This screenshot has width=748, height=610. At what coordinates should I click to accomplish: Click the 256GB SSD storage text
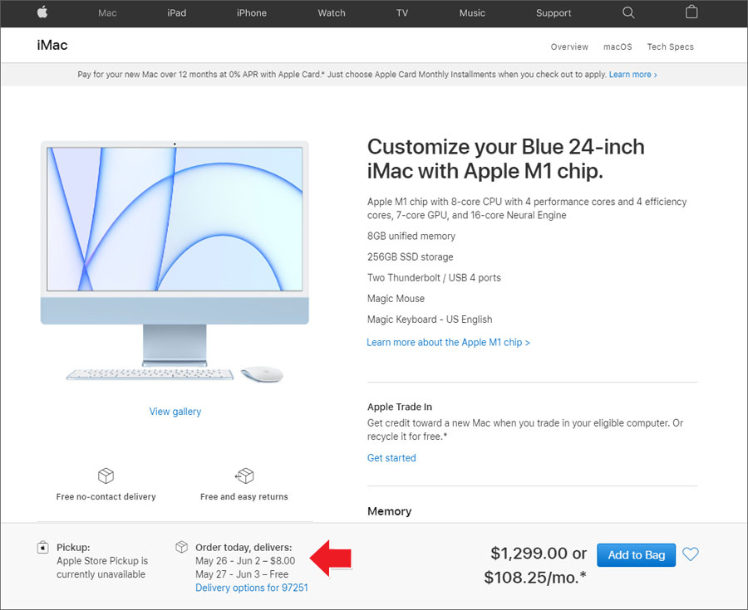411,257
